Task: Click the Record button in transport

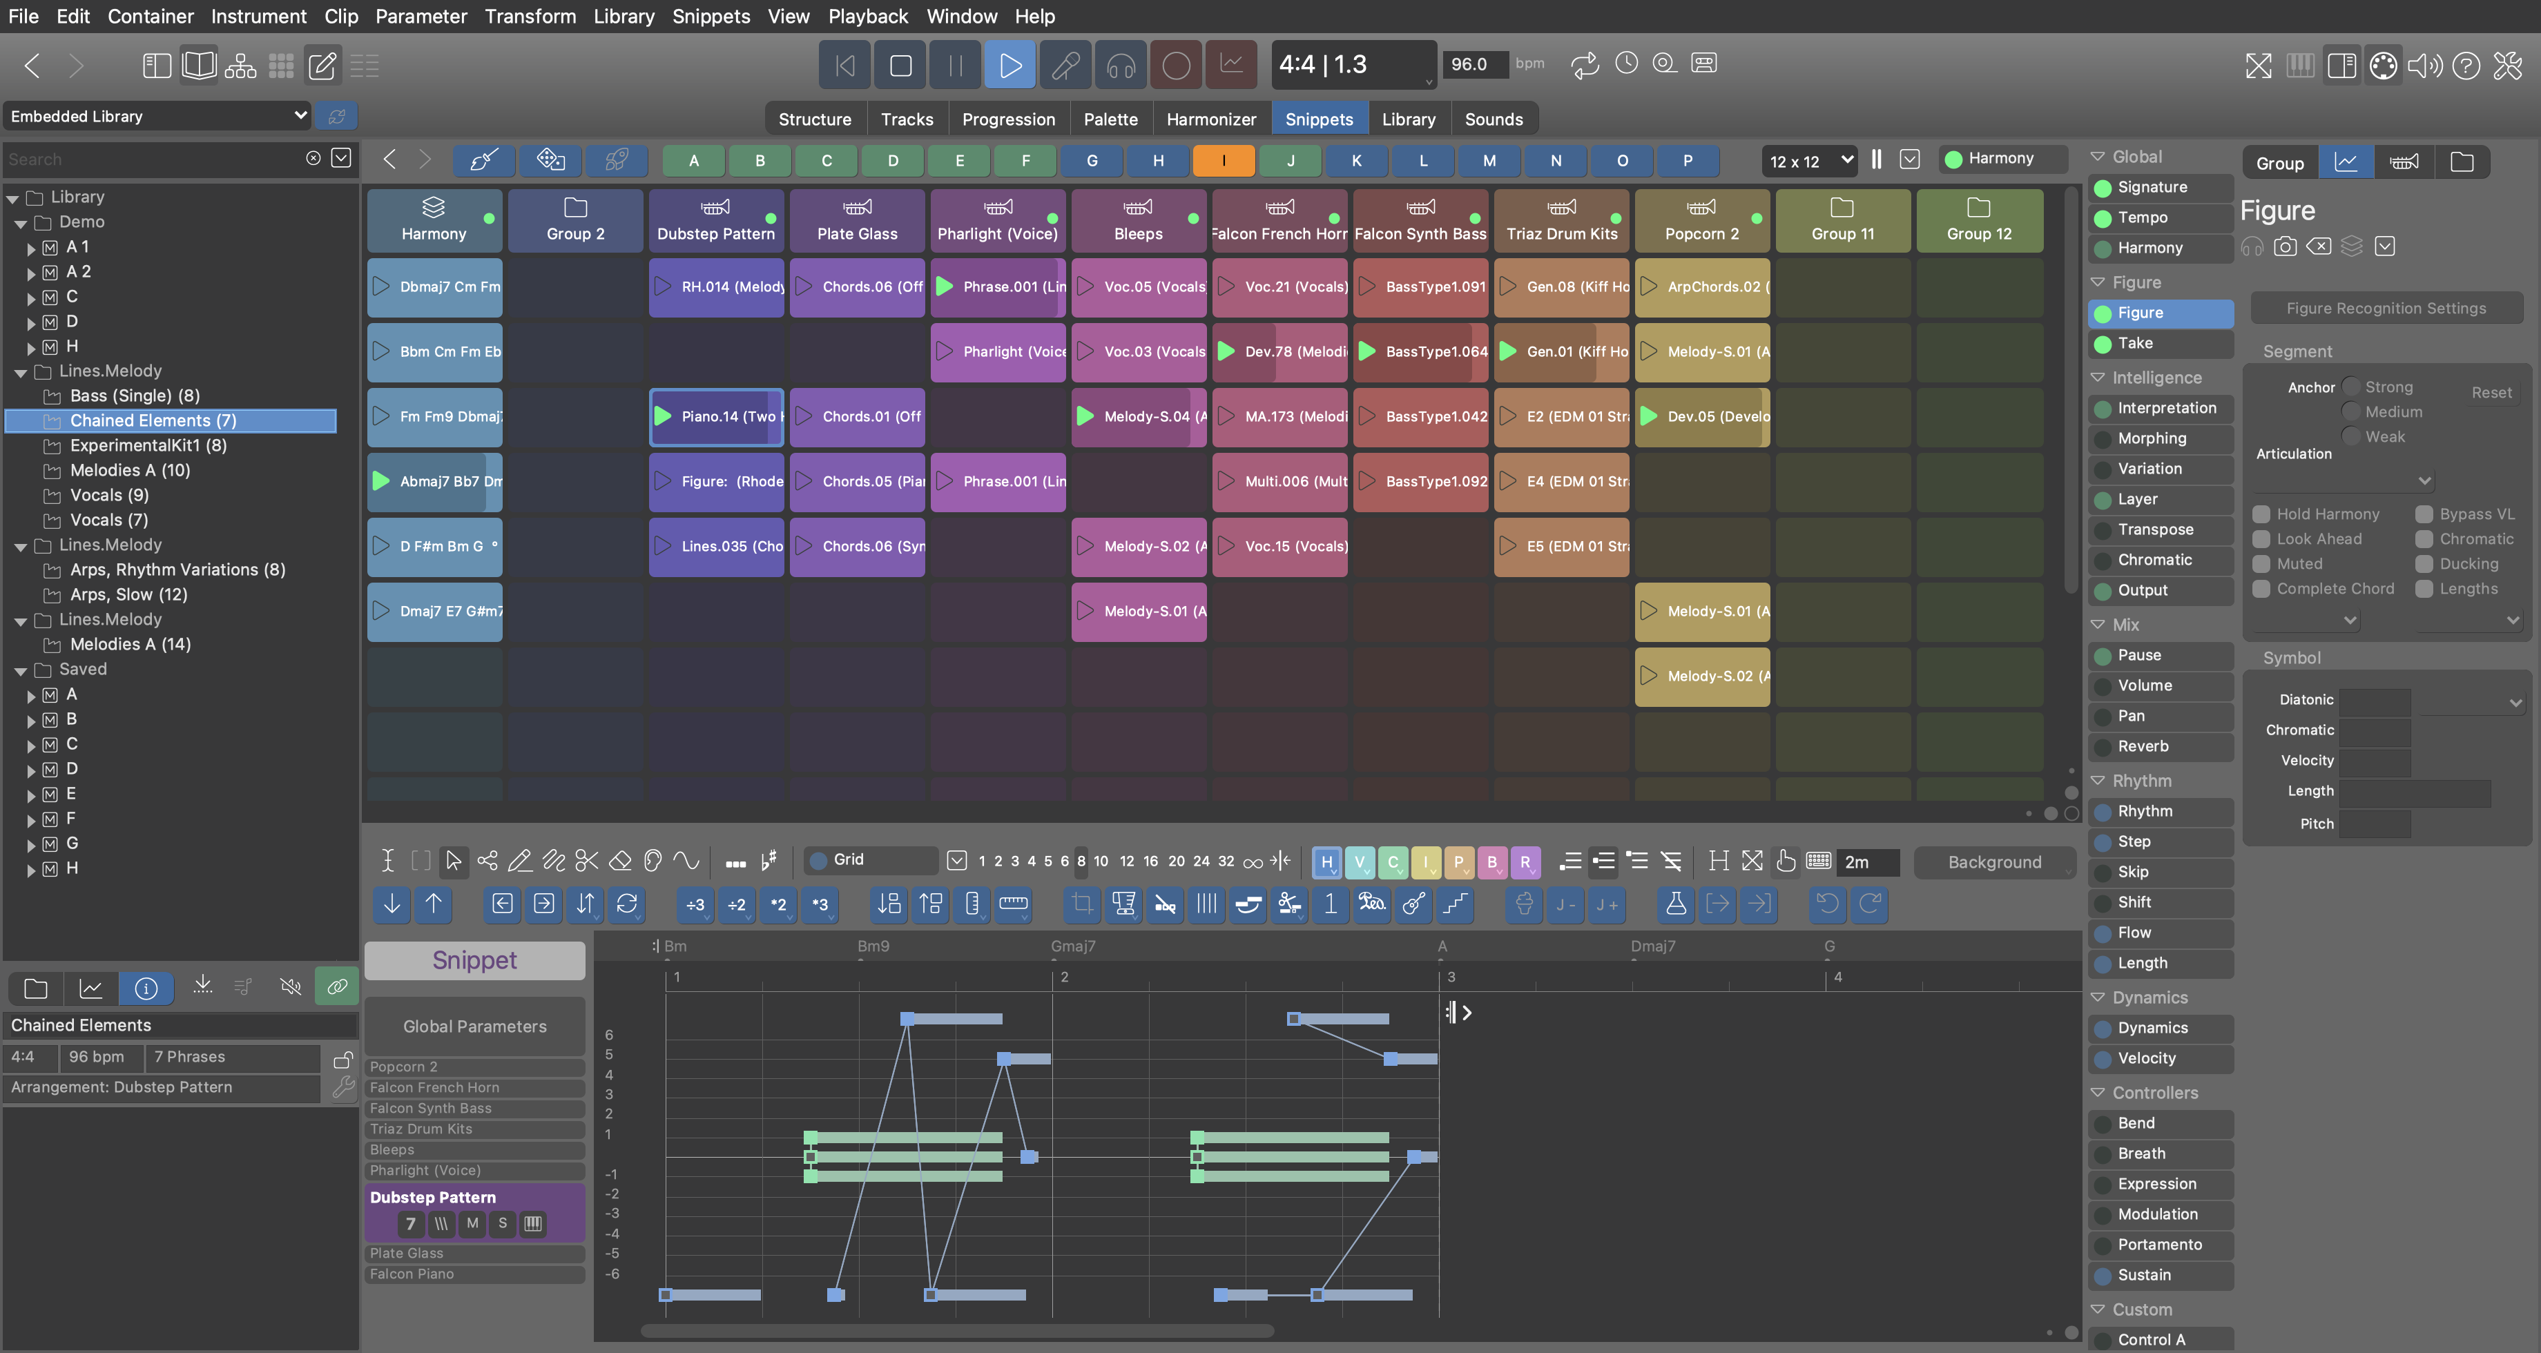Action: 1175,65
